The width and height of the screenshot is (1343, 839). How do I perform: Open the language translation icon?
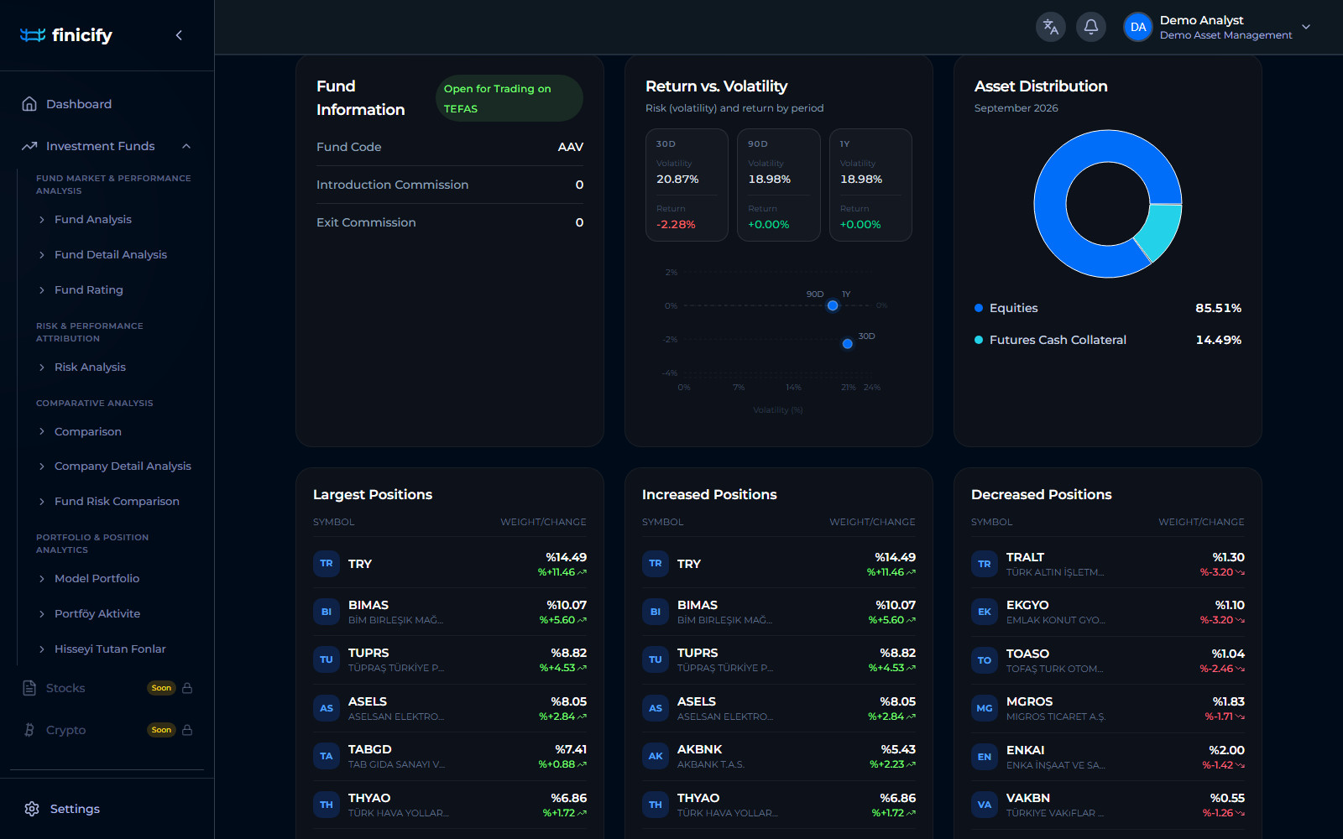pyautogui.click(x=1051, y=27)
